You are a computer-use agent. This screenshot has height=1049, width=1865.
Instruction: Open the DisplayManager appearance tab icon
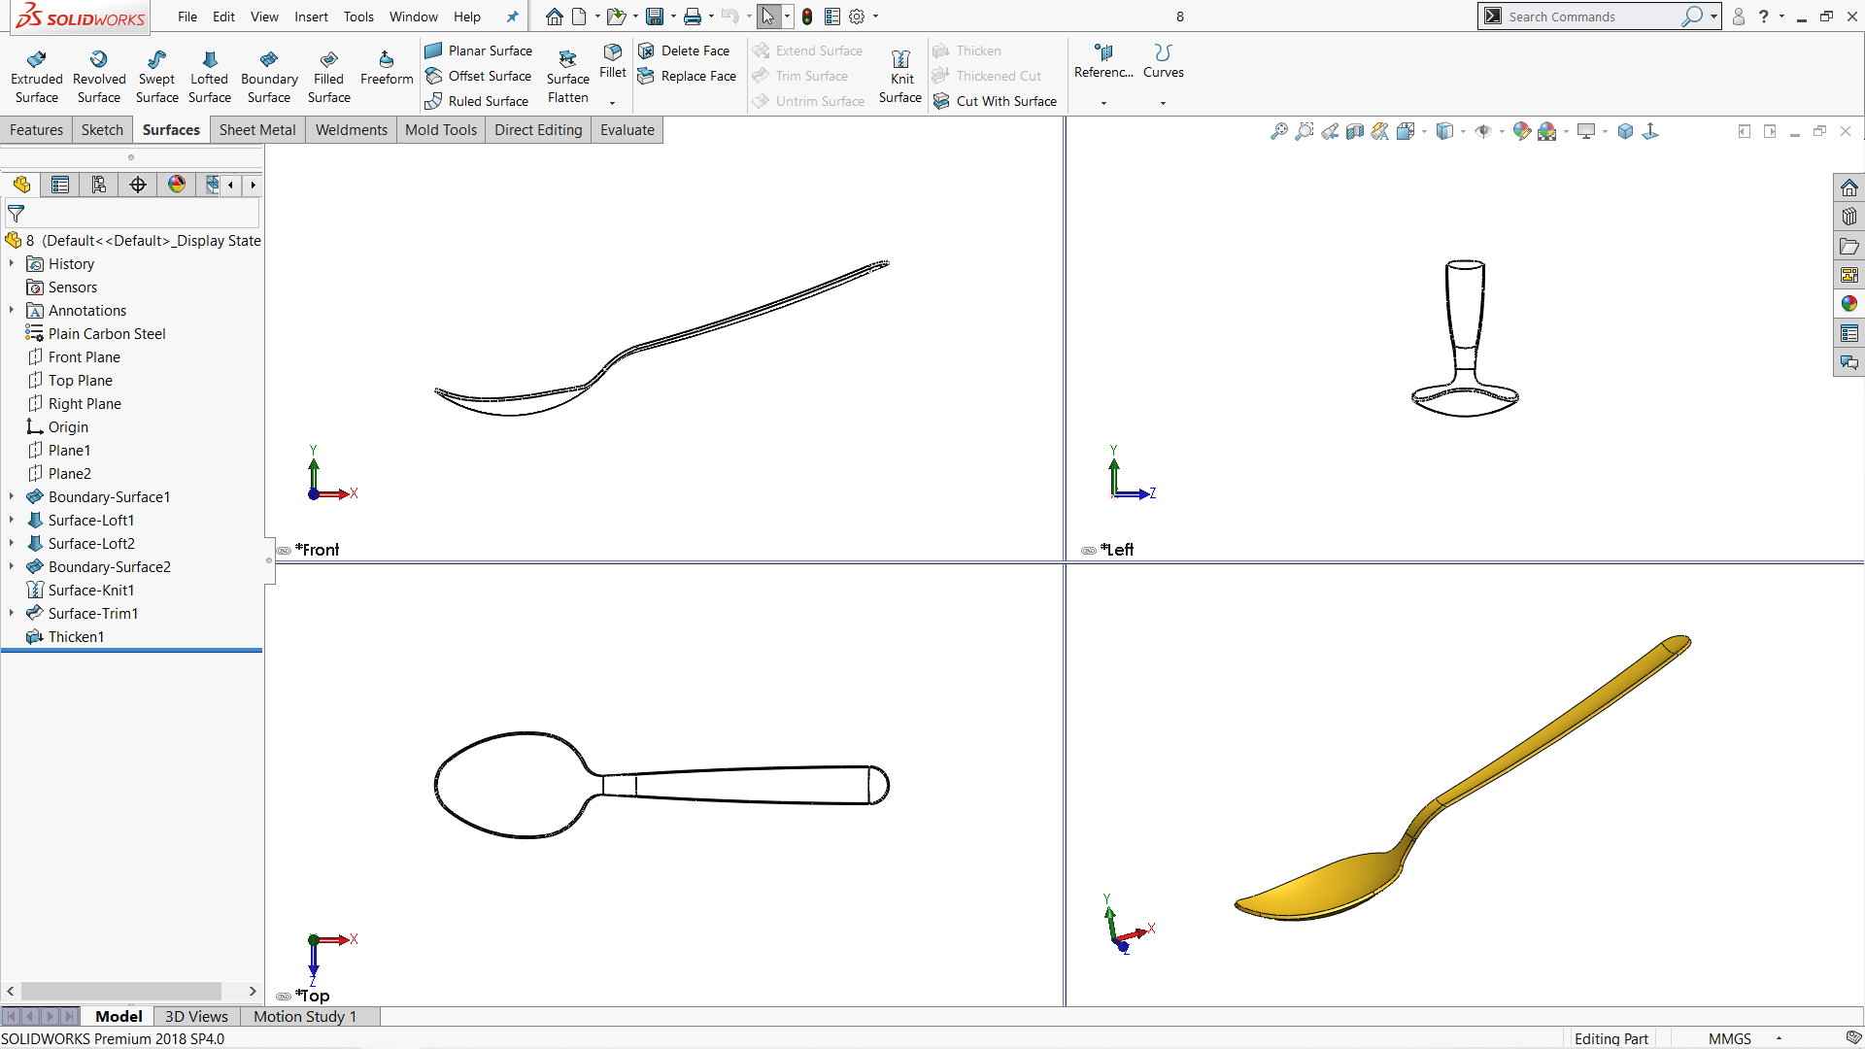click(176, 185)
